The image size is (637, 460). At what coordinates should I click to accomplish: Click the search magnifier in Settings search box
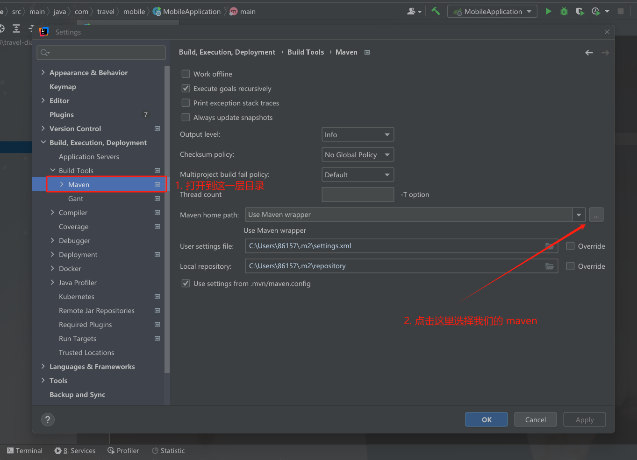pyautogui.click(x=45, y=53)
